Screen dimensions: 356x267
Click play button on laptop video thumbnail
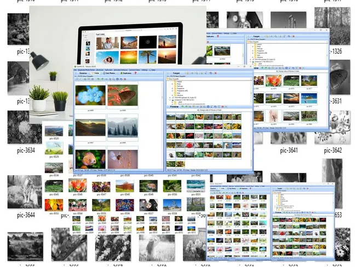(x=148, y=42)
